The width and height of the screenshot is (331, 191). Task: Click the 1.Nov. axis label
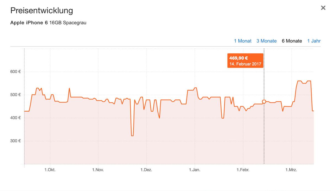point(98,170)
